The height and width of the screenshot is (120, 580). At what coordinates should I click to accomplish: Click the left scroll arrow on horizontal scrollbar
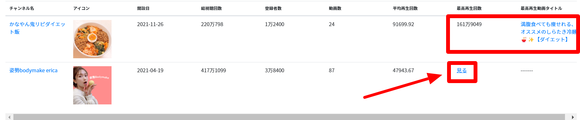coord(9,117)
